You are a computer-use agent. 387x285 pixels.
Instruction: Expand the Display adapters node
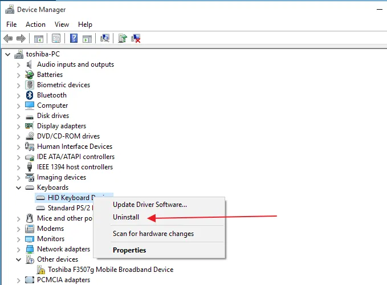coord(19,126)
